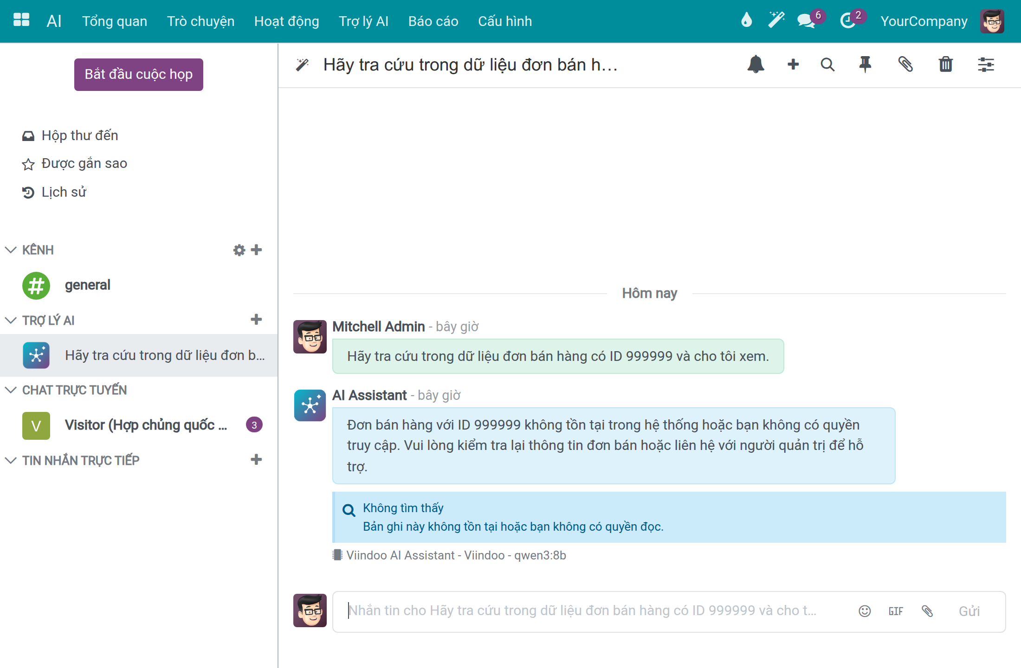1021x668 pixels.
Task: Click YourCompany company switcher
Action: point(924,21)
